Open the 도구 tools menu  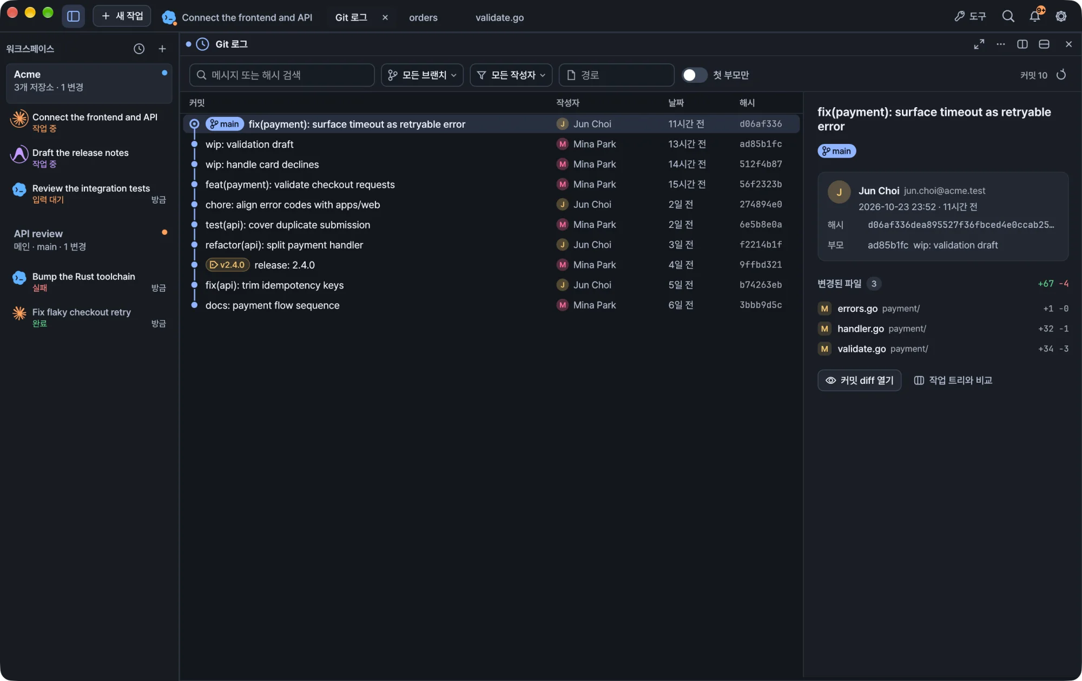pos(970,16)
